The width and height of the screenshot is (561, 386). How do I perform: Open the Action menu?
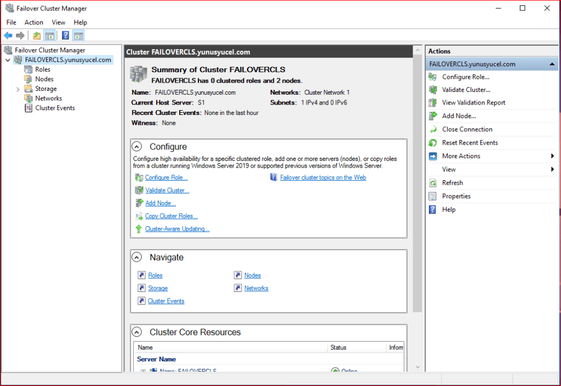(x=33, y=22)
